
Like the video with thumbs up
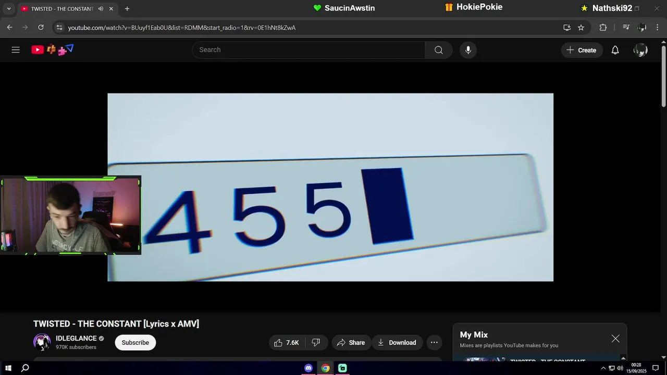pos(287,342)
